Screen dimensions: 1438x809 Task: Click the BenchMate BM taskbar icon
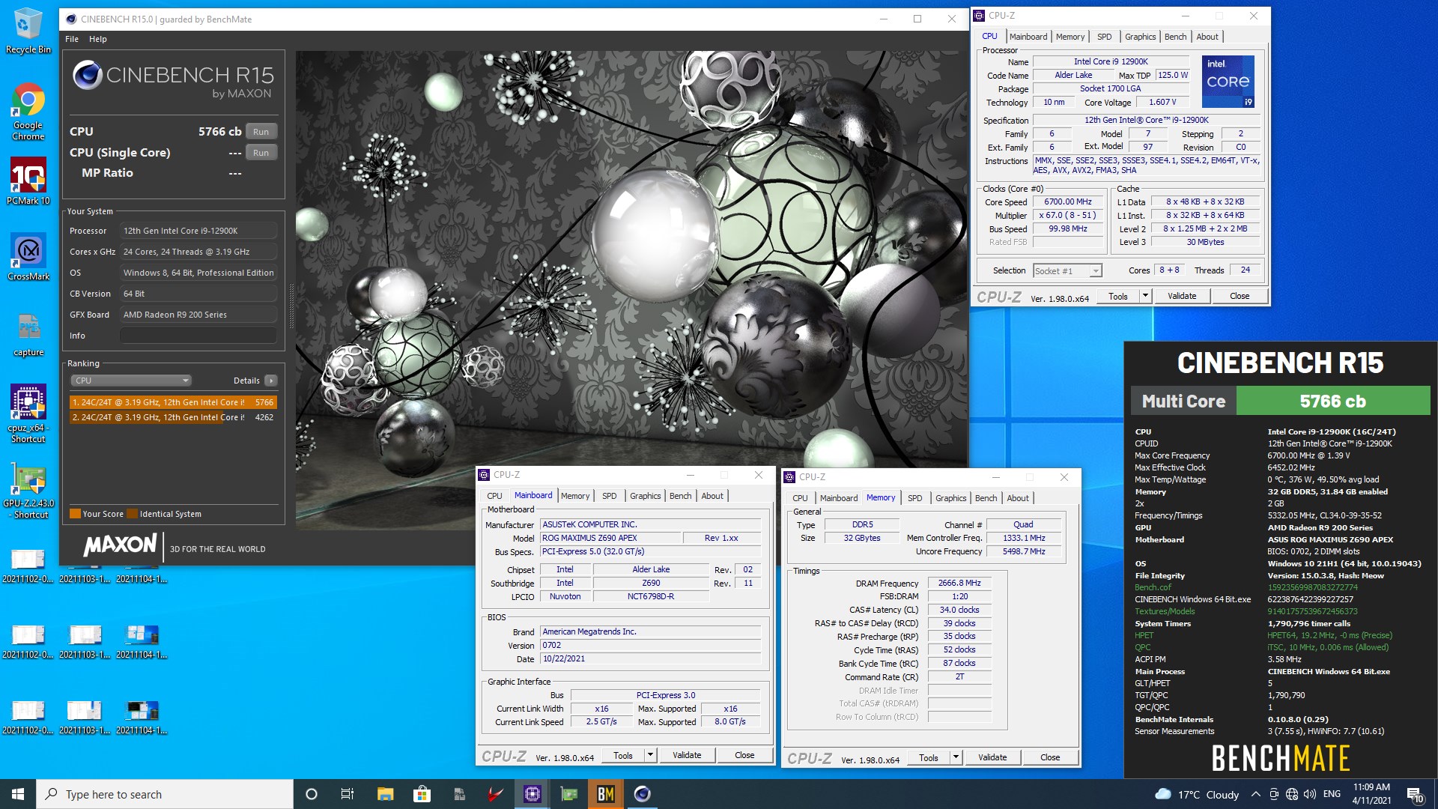(606, 794)
